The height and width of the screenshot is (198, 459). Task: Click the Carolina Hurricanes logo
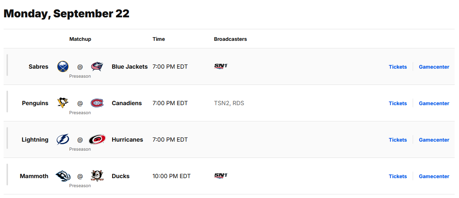[x=97, y=139]
